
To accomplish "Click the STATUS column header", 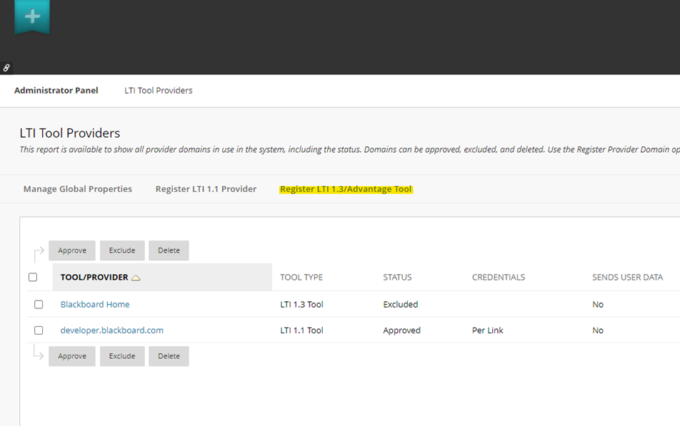I will 397,278.
